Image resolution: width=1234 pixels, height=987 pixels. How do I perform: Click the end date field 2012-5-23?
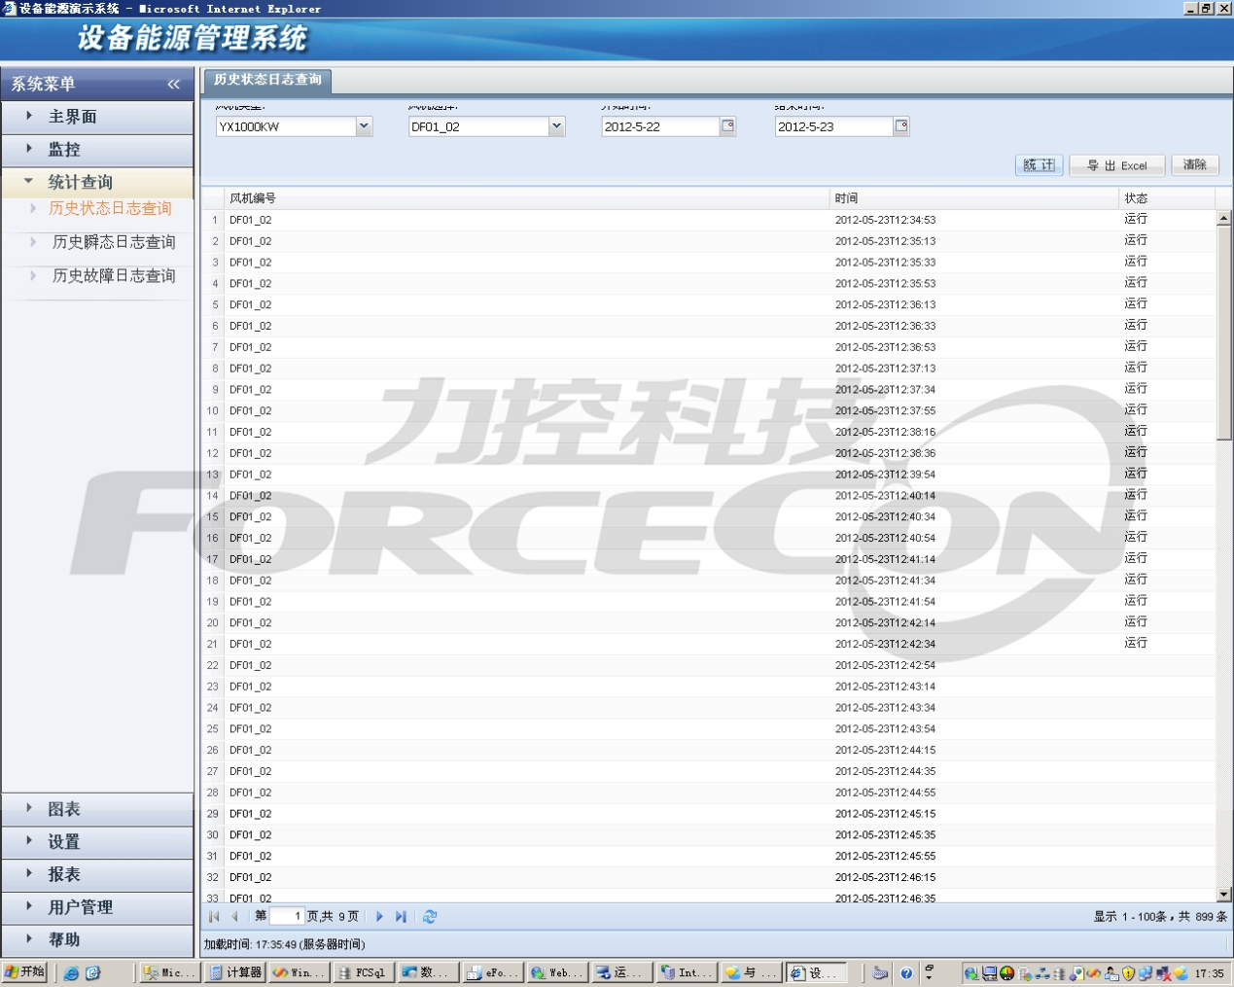834,126
